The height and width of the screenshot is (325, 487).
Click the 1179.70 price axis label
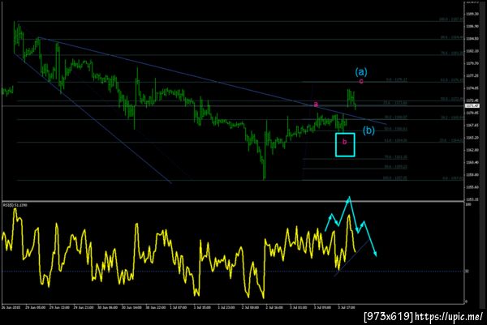click(472, 63)
